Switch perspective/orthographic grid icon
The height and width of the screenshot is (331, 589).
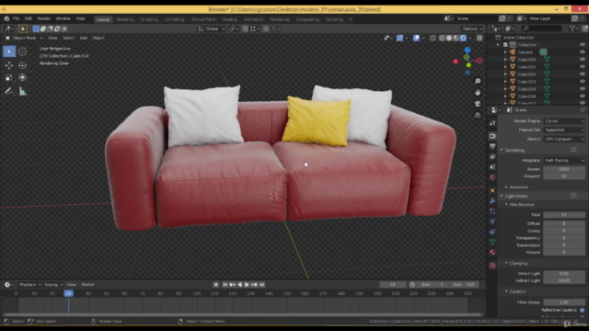point(478,115)
